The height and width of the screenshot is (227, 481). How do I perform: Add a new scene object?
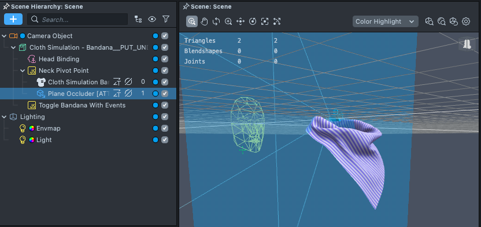13,19
